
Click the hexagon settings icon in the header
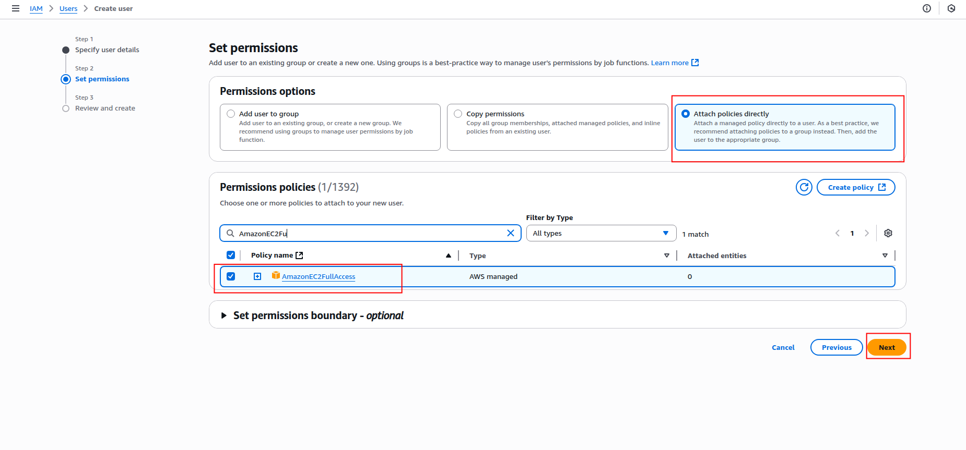(951, 8)
